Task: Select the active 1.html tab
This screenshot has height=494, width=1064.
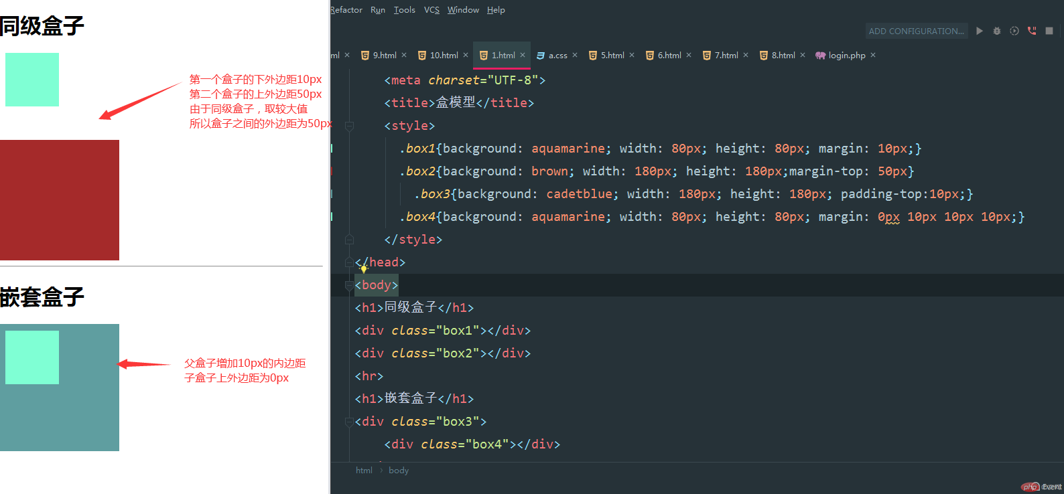Action: (x=503, y=56)
